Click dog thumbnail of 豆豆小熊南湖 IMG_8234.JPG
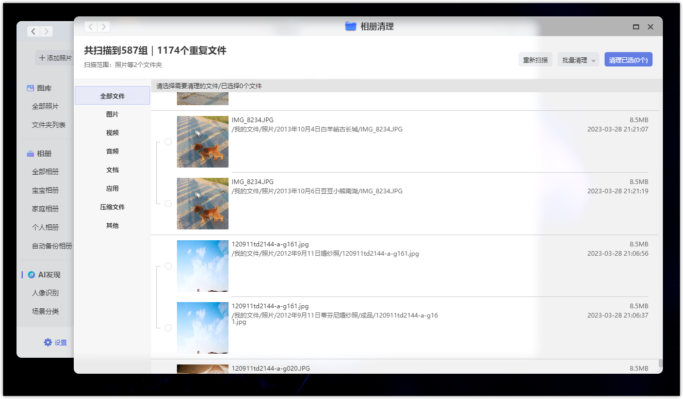Screen dimensions: 683x399 coord(203,204)
